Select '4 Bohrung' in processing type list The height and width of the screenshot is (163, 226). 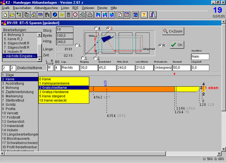[x=20, y=88]
